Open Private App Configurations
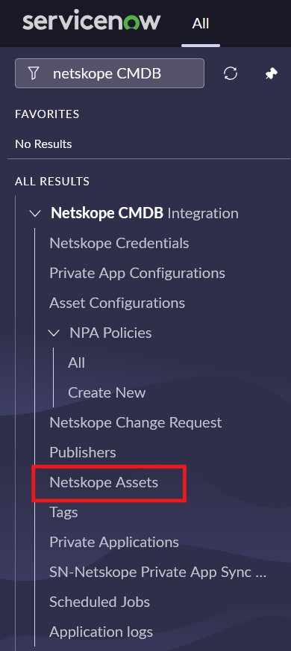This screenshot has height=651, width=291. [137, 274]
